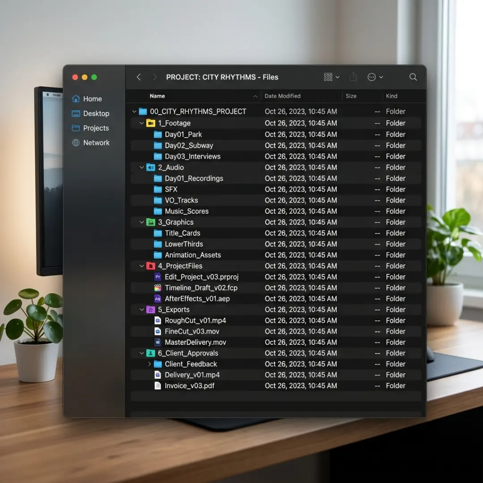Click the forward navigation arrow
The image size is (483, 483).
point(155,77)
